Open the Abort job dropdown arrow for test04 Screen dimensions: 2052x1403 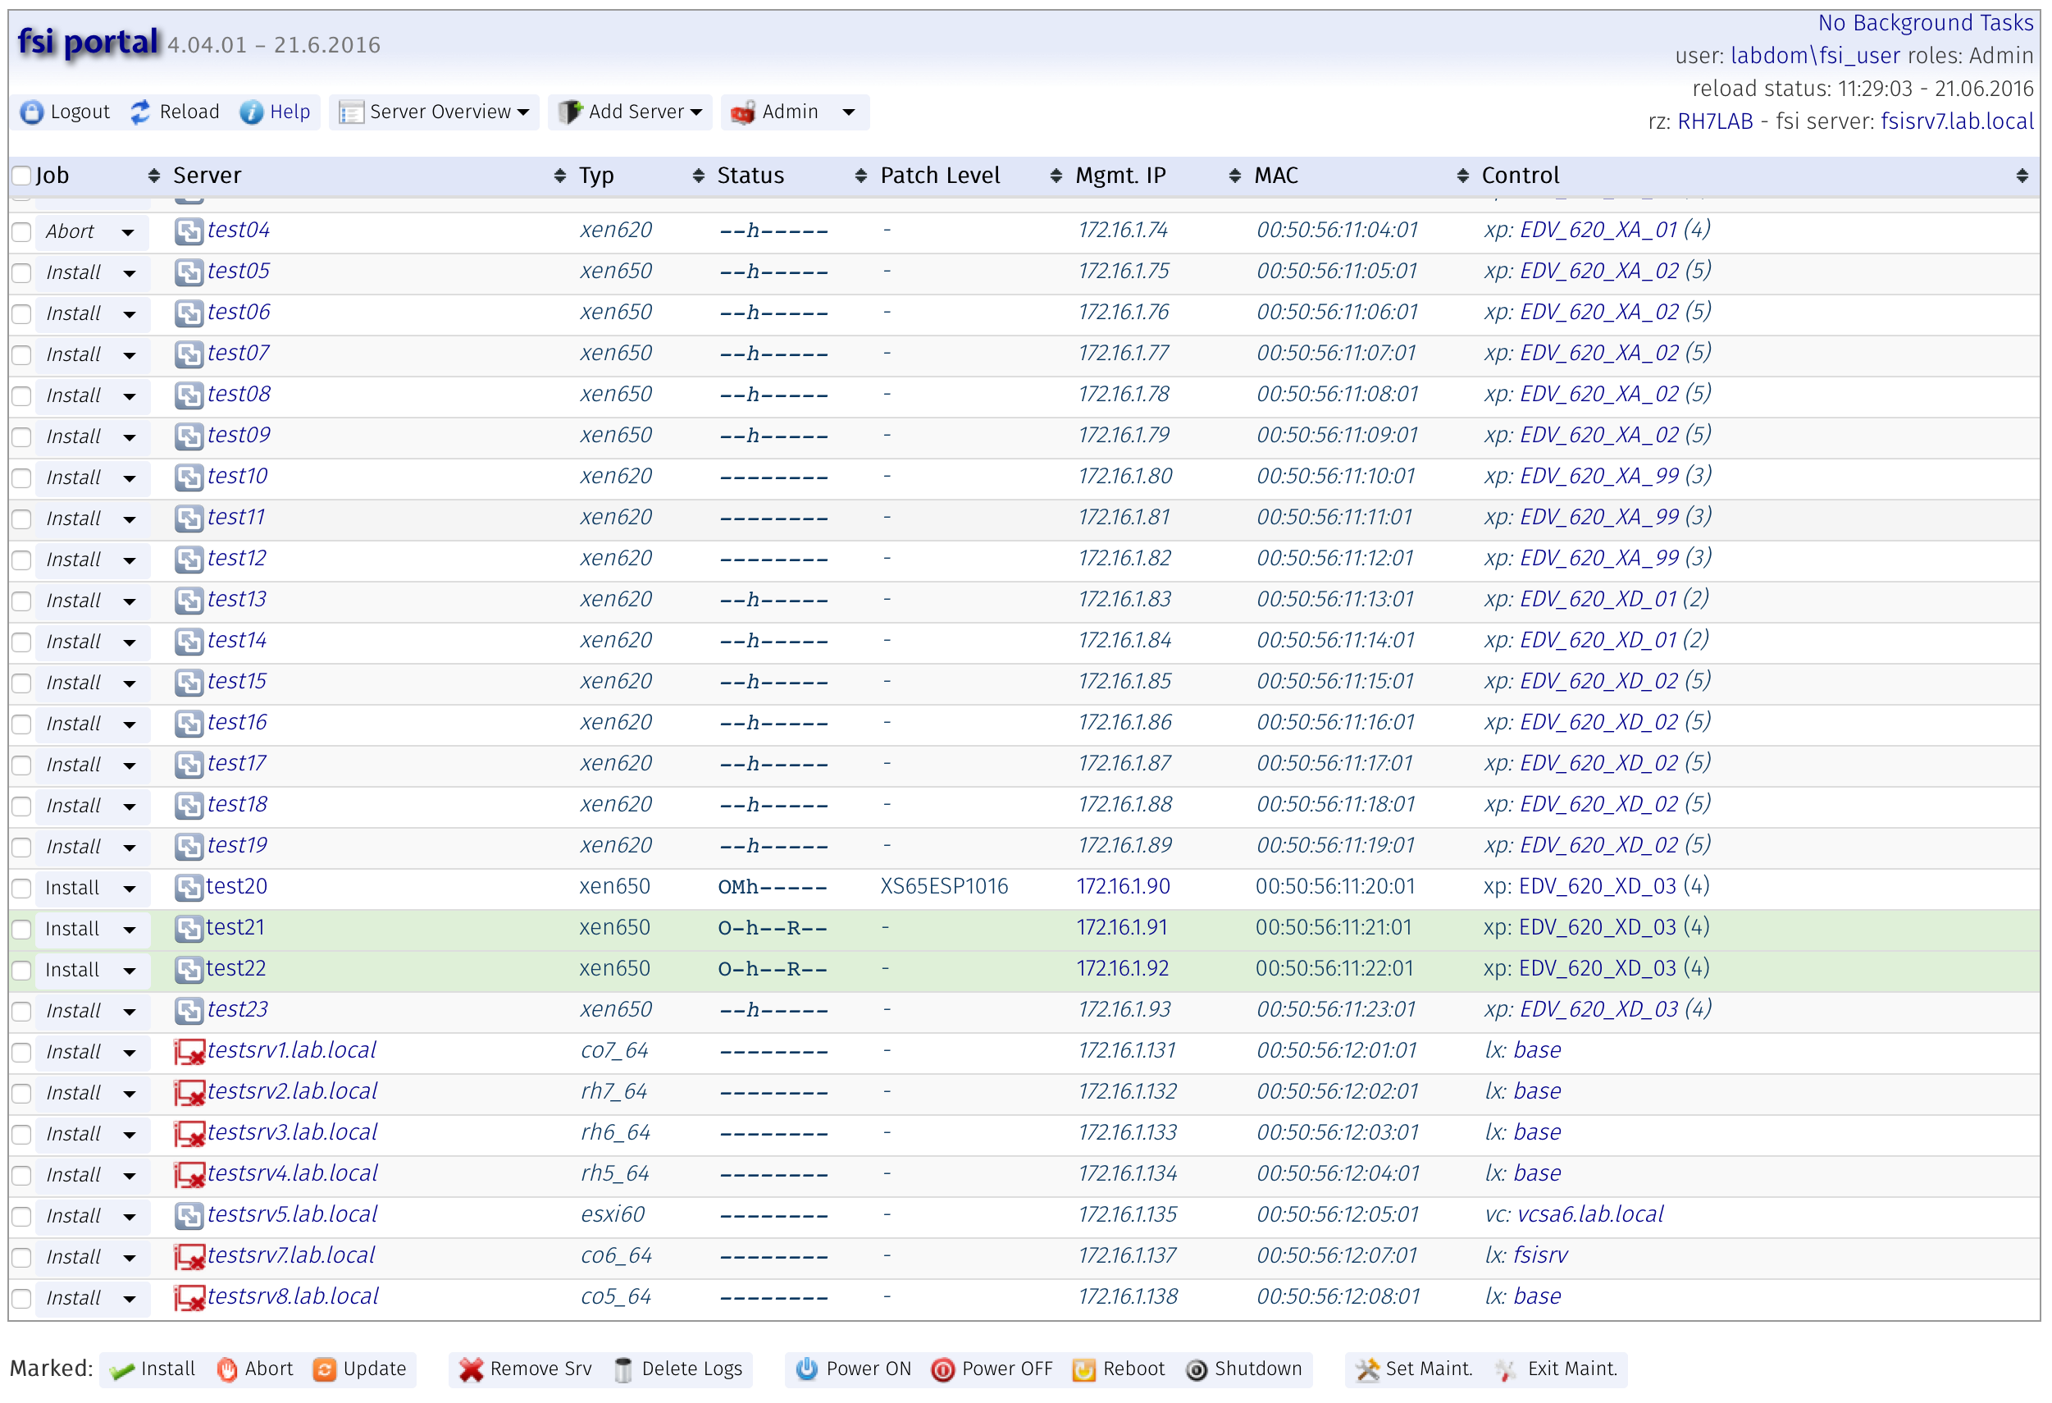pyautogui.click(x=129, y=233)
